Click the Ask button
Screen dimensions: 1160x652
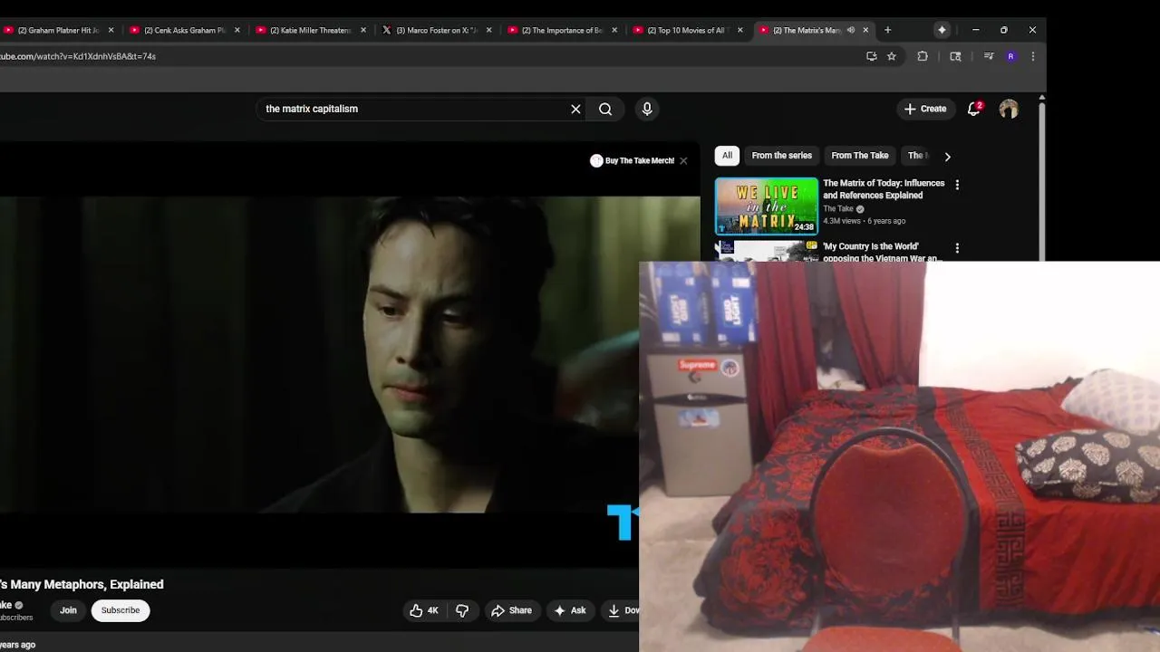coord(570,610)
